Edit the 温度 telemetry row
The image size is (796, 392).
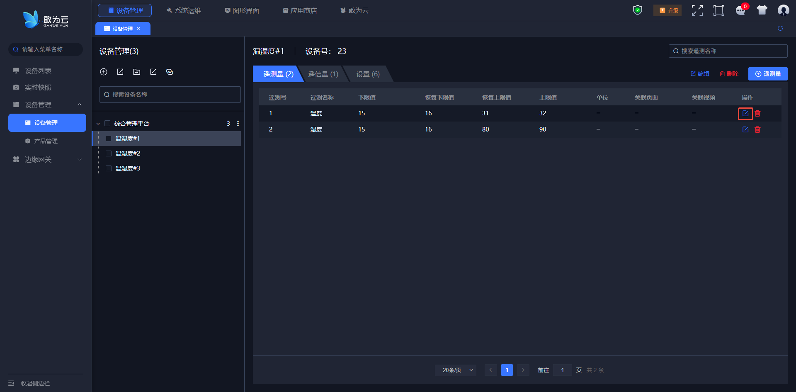(745, 113)
